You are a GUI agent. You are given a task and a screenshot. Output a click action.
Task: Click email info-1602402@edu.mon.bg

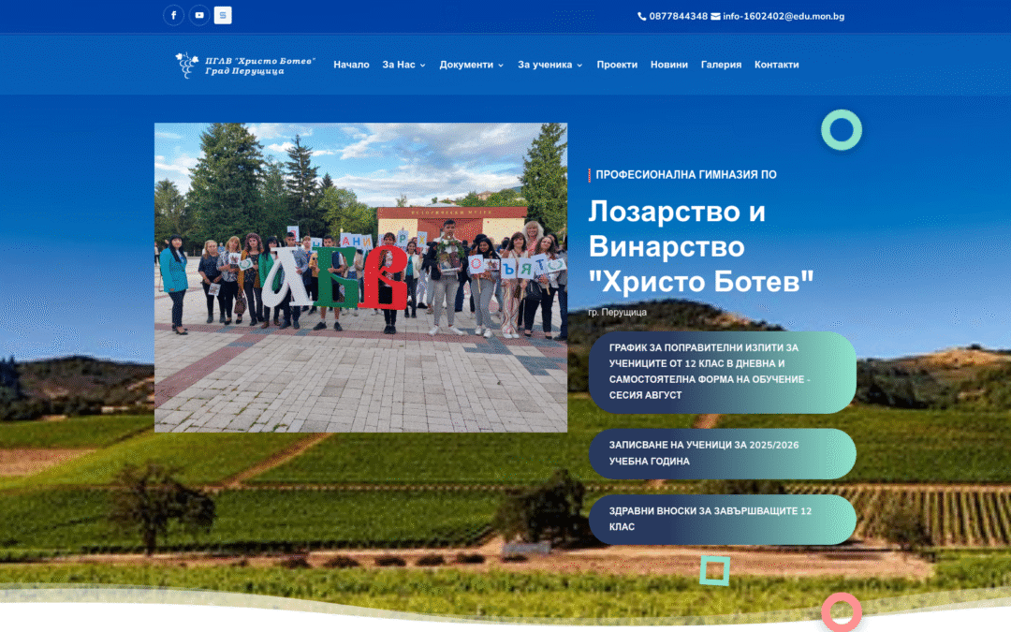tap(784, 16)
